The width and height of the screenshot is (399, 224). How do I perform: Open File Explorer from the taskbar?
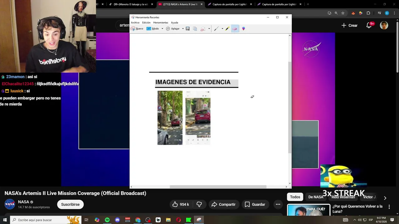pos(168,220)
